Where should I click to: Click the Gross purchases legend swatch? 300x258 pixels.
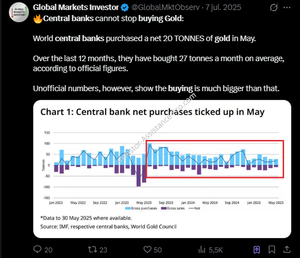pos(128,208)
